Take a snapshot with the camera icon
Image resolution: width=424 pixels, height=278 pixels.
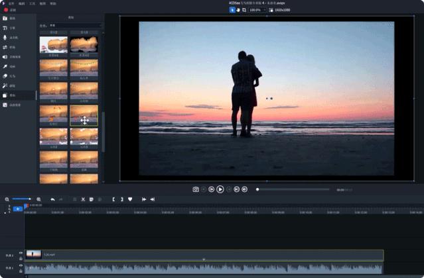(x=196, y=189)
